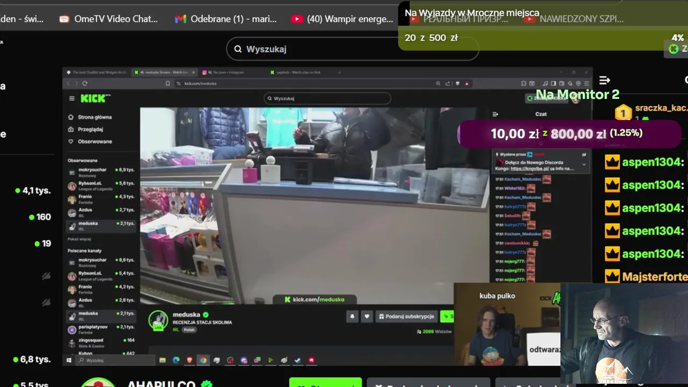Screen dimensions: 688x387
Task: Click meduska's live profile avatar
Action: tap(158, 320)
